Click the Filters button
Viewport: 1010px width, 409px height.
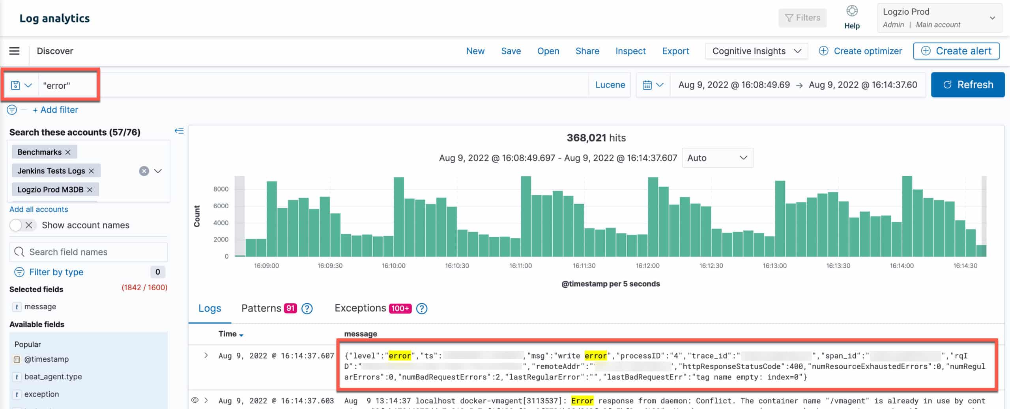point(802,18)
